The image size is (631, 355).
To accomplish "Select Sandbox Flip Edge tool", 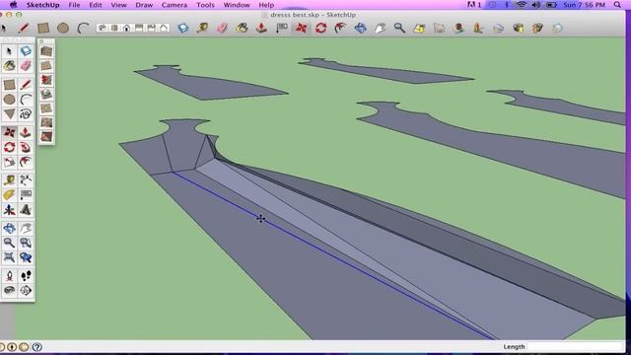I will [x=46, y=136].
